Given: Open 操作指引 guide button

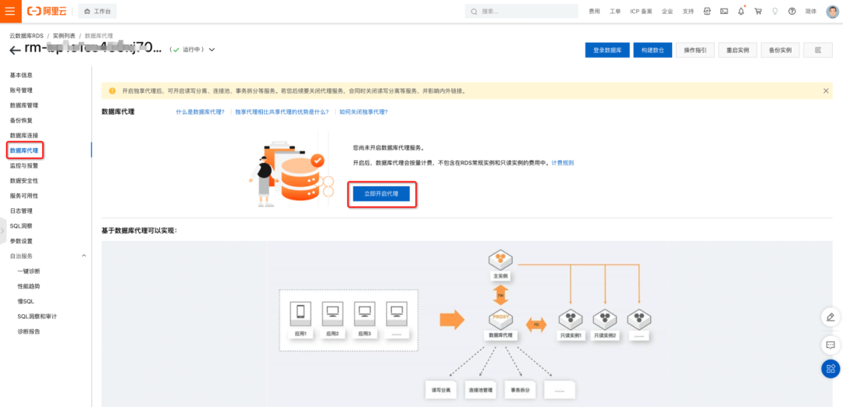Looking at the screenshot, I should [695, 50].
